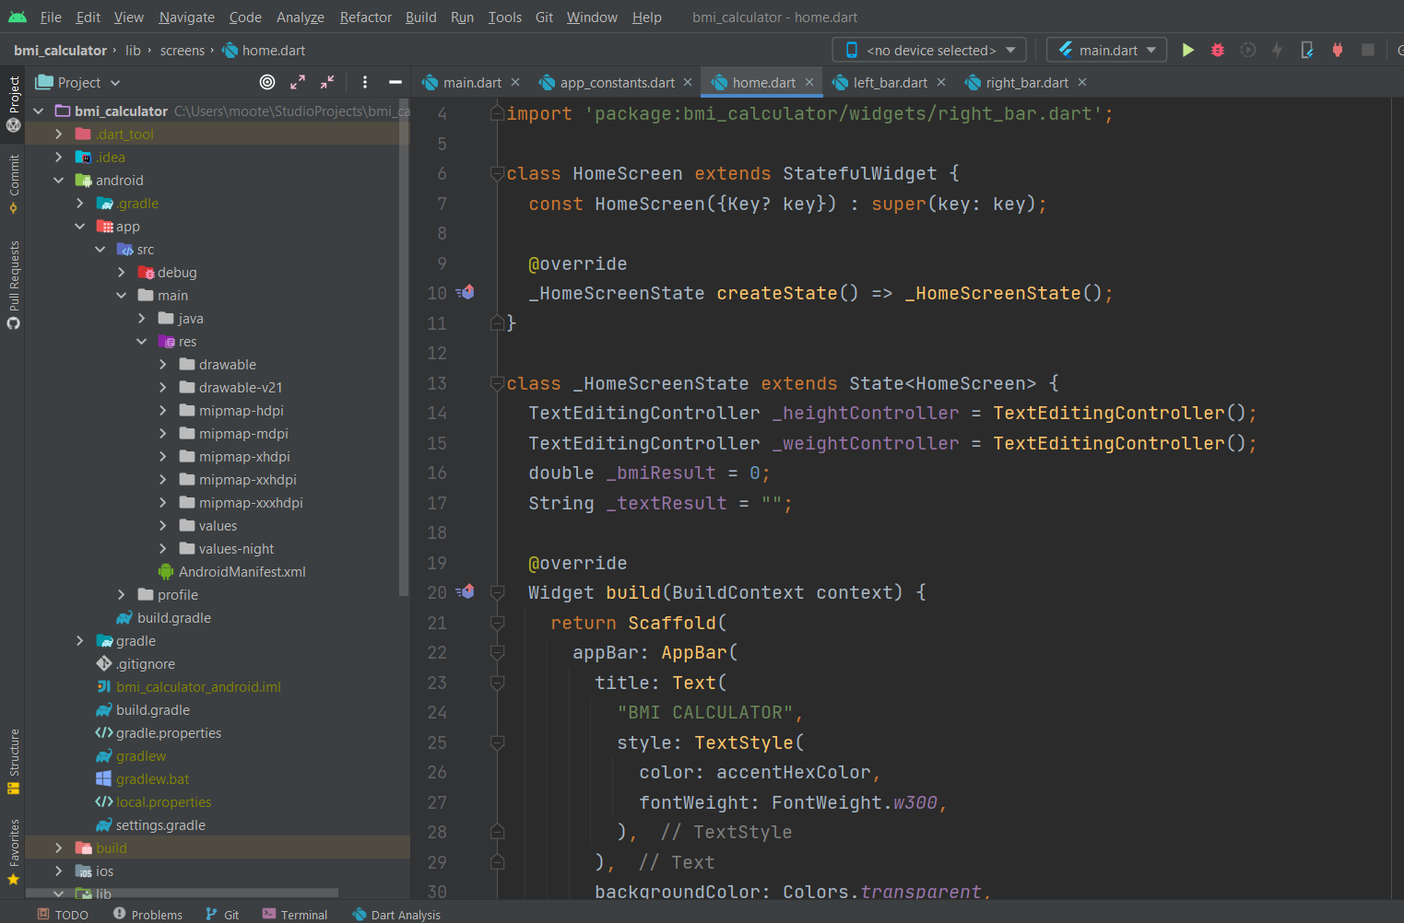The height and width of the screenshot is (923, 1404).
Task: Expand all project tree nodes
Action: (x=298, y=82)
